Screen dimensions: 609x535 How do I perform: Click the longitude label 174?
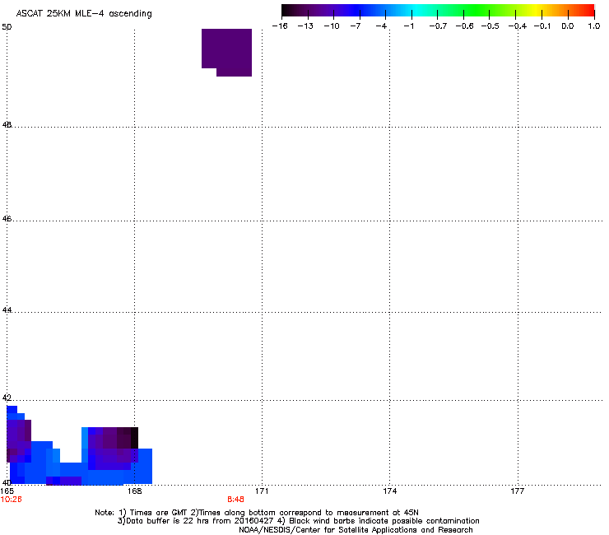pos(390,491)
